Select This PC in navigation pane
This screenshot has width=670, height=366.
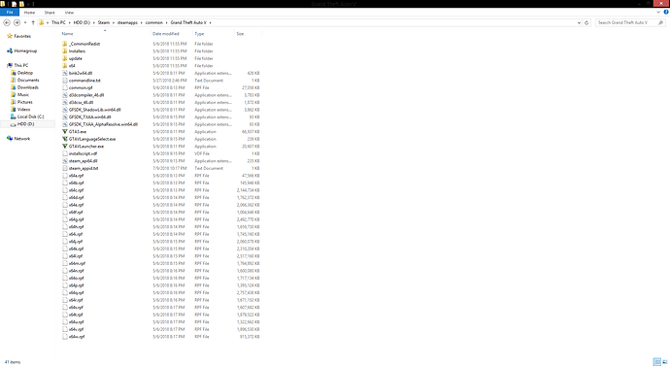tap(21, 65)
